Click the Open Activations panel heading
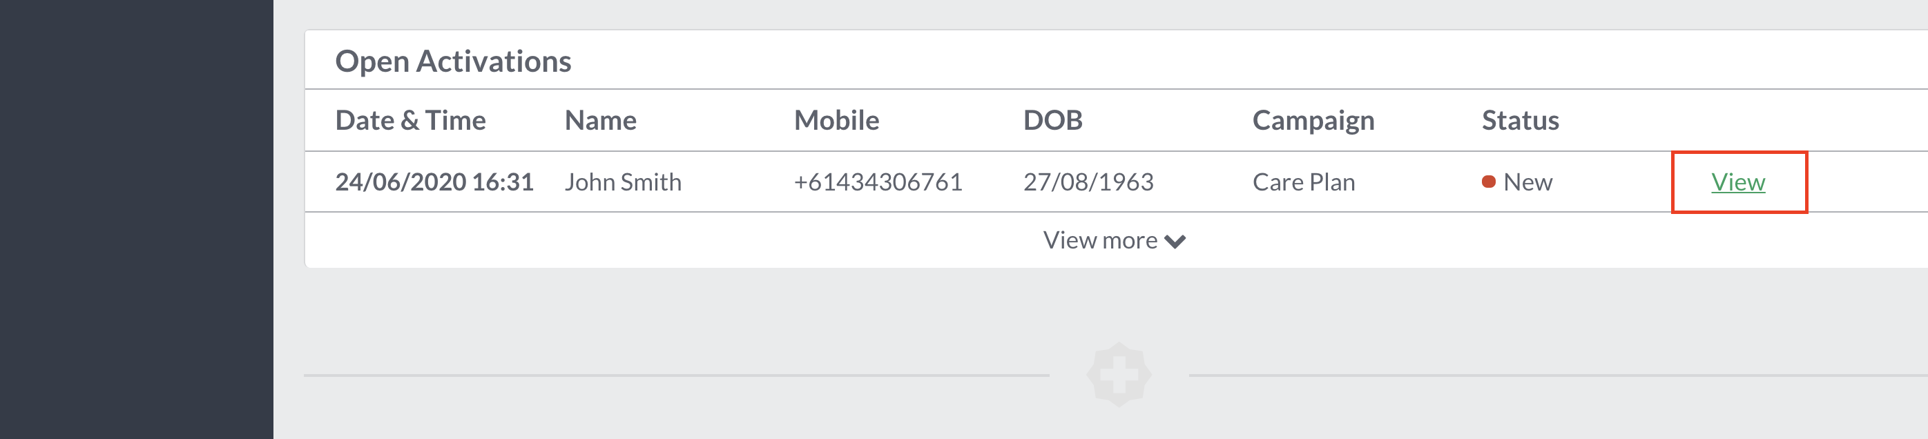 pos(453,61)
